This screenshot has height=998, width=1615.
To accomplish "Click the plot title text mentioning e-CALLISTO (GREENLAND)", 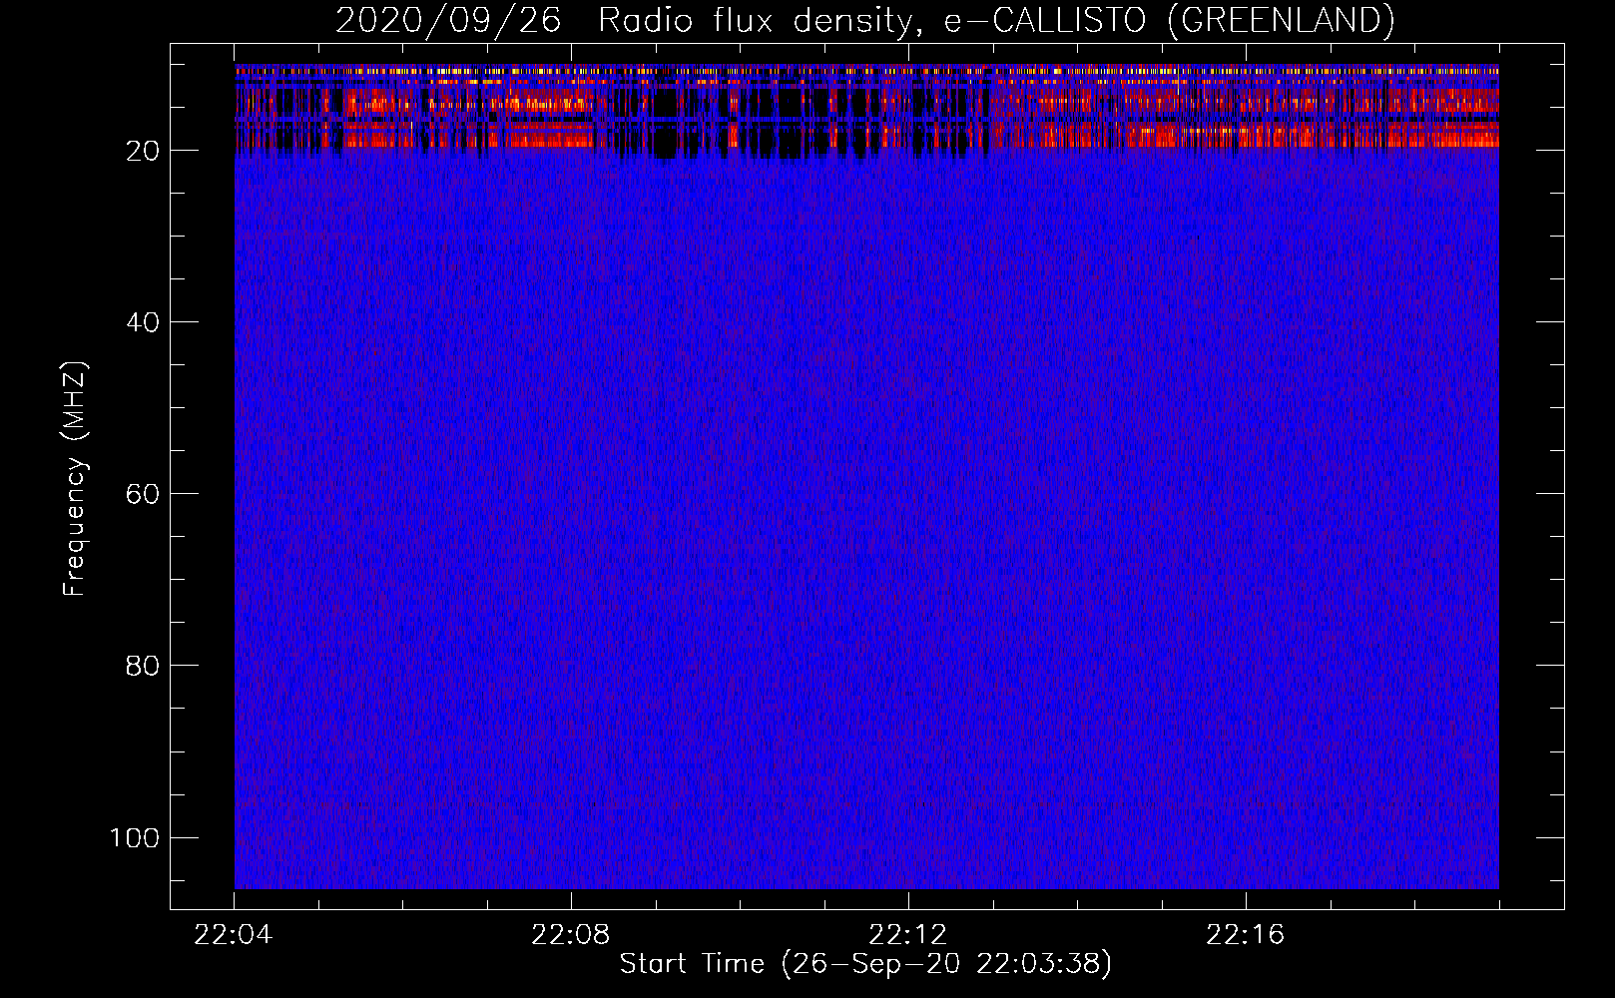I will point(865,20).
